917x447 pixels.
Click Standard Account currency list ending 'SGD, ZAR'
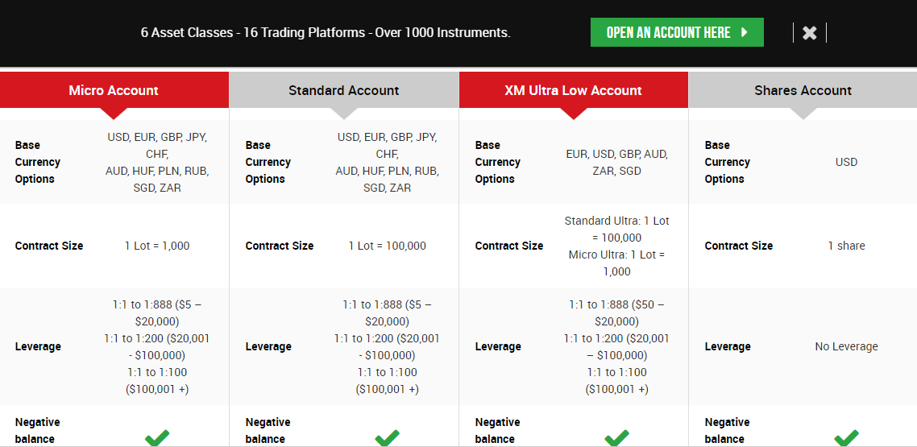(x=387, y=163)
